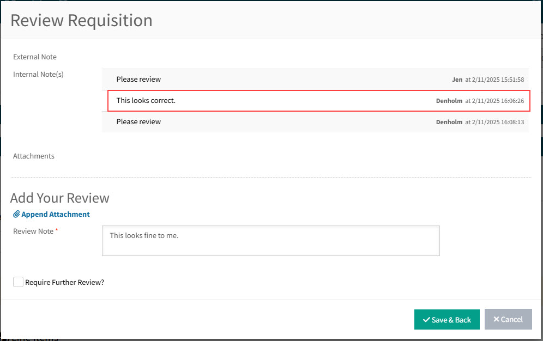The height and width of the screenshot is (341, 543).
Task: Select the "This looks correct." internal note
Action: point(146,101)
